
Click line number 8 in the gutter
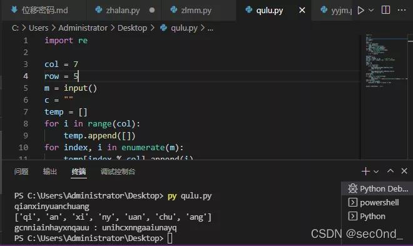tap(26, 124)
